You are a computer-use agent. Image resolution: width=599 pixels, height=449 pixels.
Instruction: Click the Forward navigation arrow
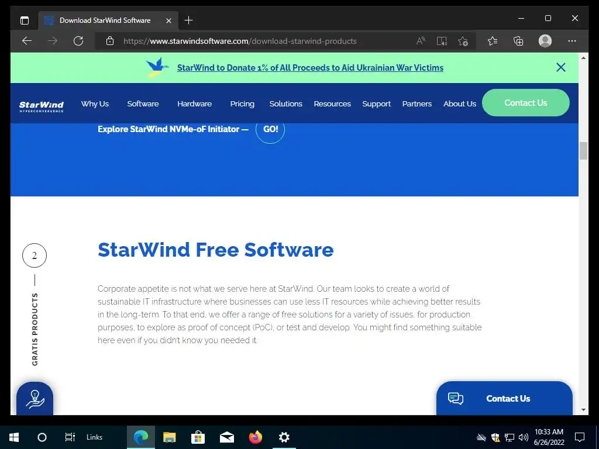[53, 41]
